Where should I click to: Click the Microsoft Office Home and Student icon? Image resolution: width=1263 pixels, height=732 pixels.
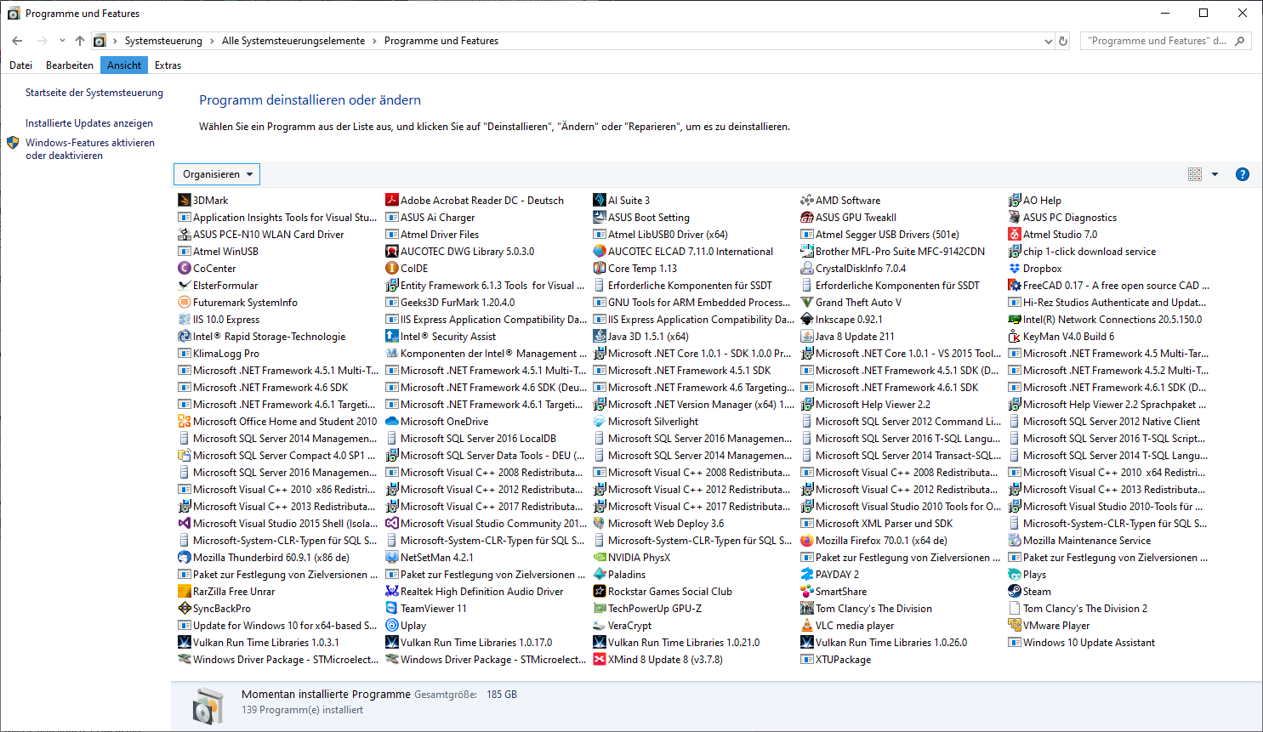click(x=184, y=422)
